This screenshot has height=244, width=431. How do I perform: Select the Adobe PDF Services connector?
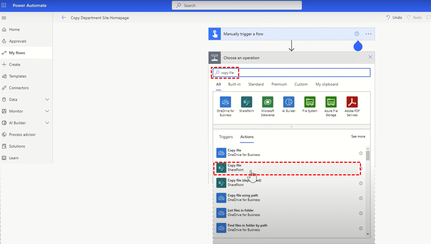[x=352, y=102]
